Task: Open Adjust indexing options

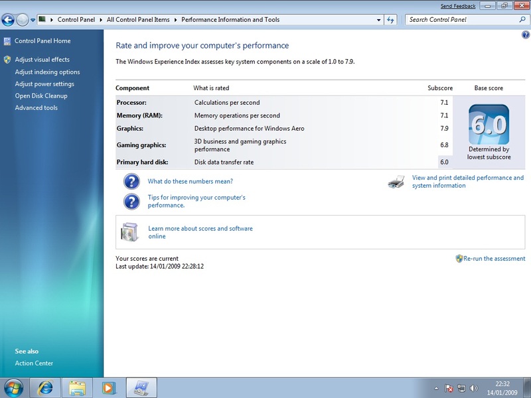Action: (47, 72)
